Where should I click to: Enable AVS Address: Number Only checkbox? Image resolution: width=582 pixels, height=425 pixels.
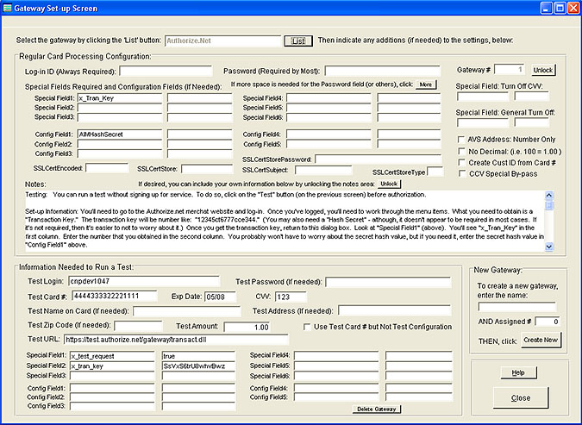[x=460, y=139]
